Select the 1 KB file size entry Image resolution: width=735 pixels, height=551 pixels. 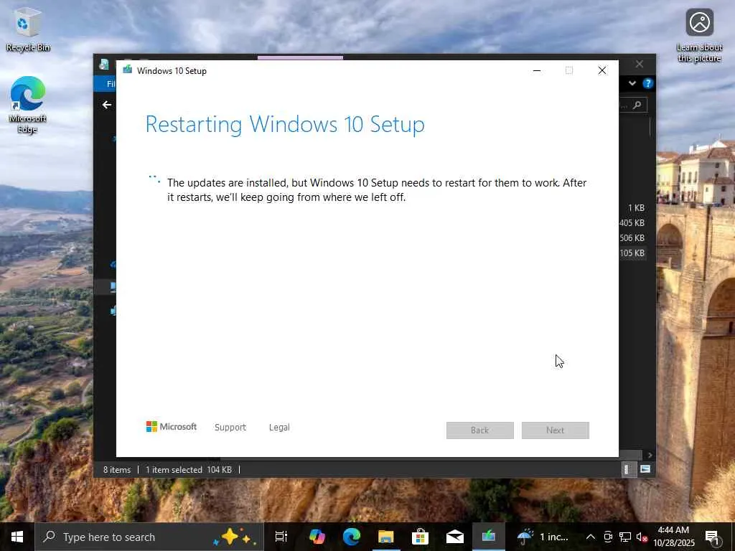pyautogui.click(x=636, y=208)
